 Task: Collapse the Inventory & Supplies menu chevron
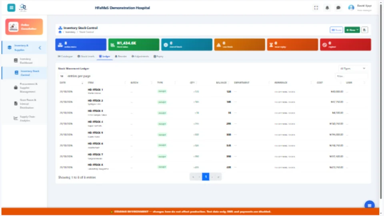coord(40,48)
